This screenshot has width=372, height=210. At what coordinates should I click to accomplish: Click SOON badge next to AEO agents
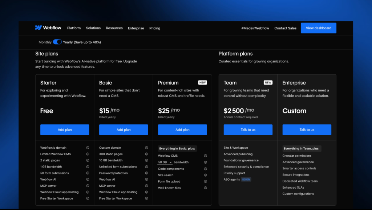[246, 180]
